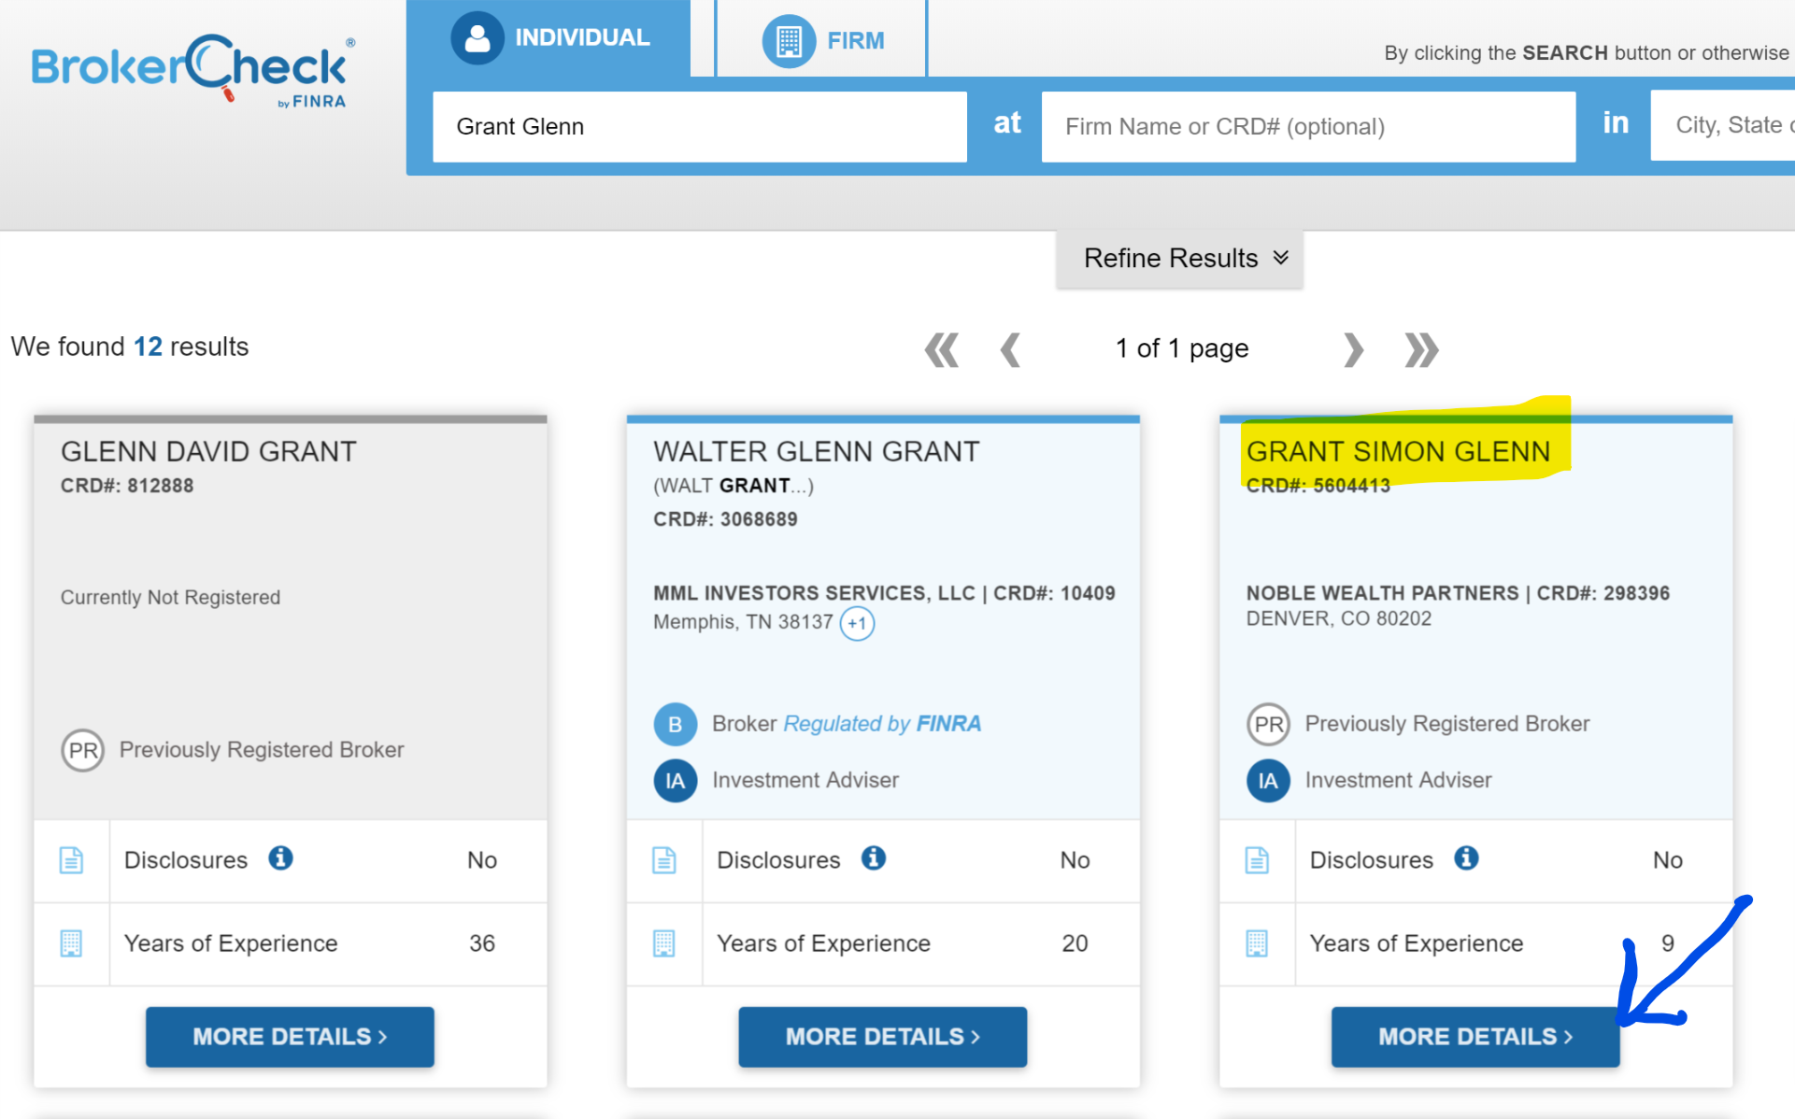Click the Years of Experience icon for Glenn David Grant
The width and height of the screenshot is (1795, 1119).
click(x=71, y=943)
